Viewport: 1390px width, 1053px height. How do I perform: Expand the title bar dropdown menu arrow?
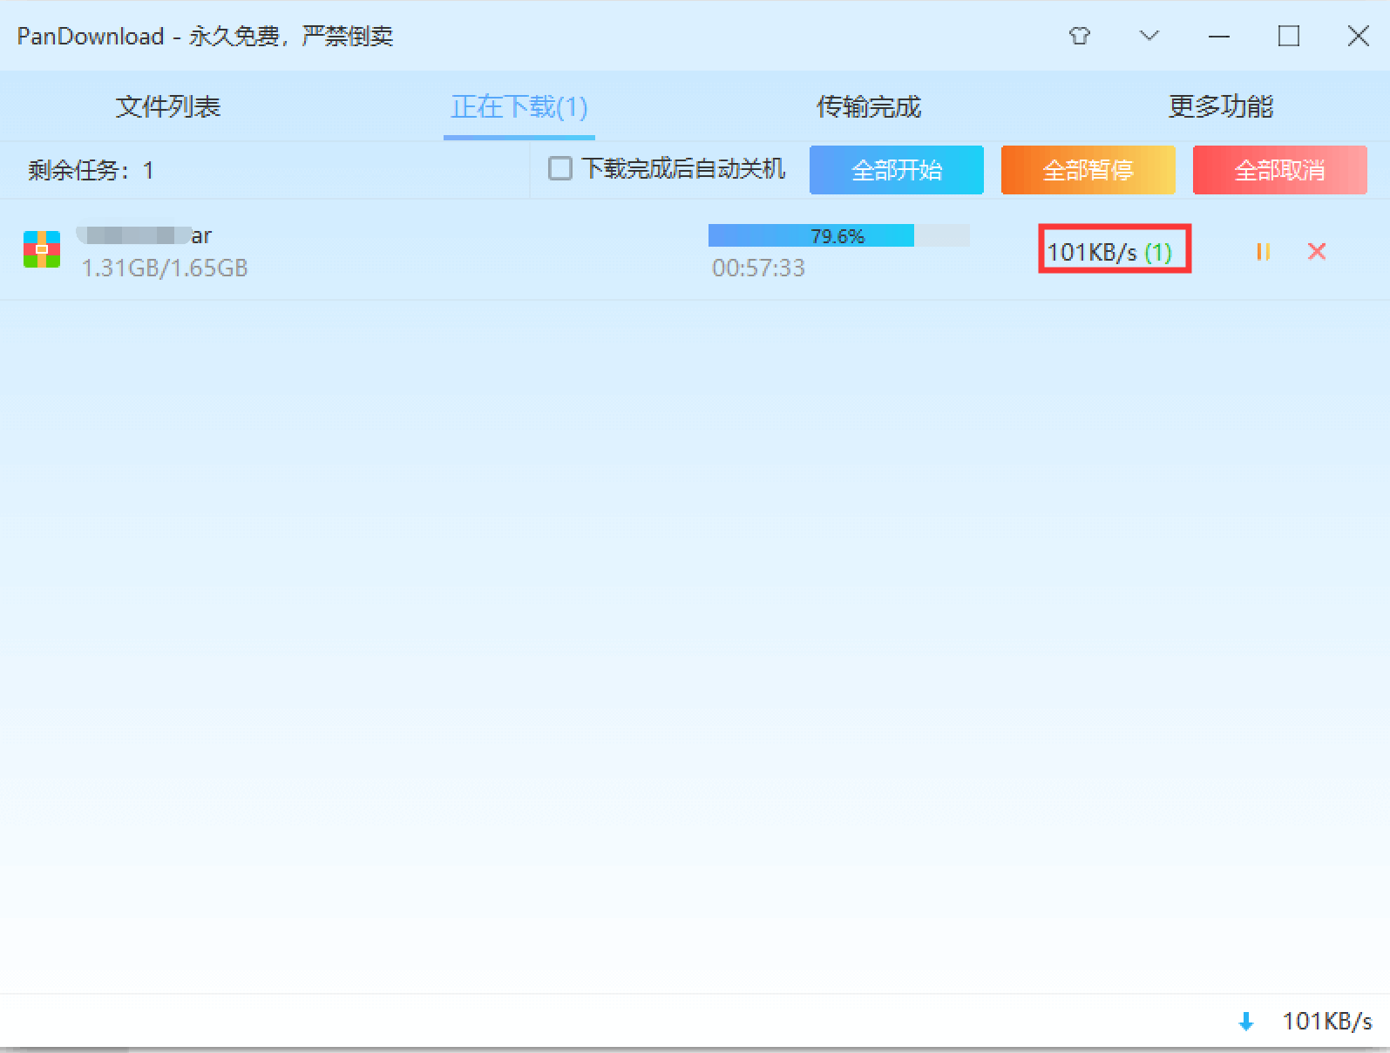pyautogui.click(x=1149, y=36)
